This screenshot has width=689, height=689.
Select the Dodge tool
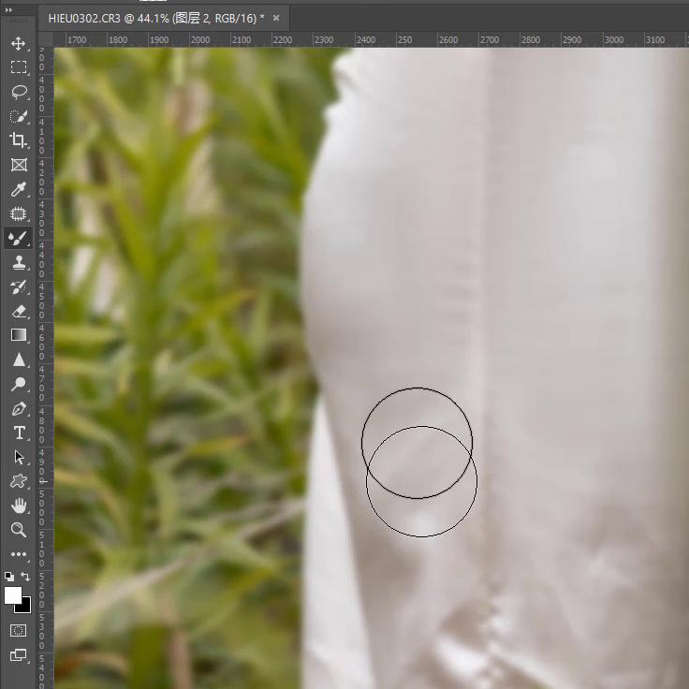pyautogui.click(x=18, y=384)
